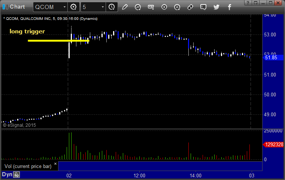The width and height of the screenshot is (285, 180).
Task: Select the pencil drawing tools icon
Action: tap(125, 7)
